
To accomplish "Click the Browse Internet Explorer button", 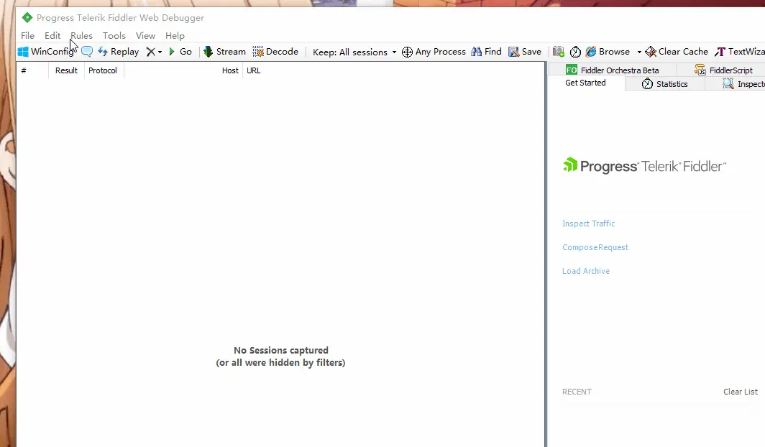I will [x=608, y=52].
